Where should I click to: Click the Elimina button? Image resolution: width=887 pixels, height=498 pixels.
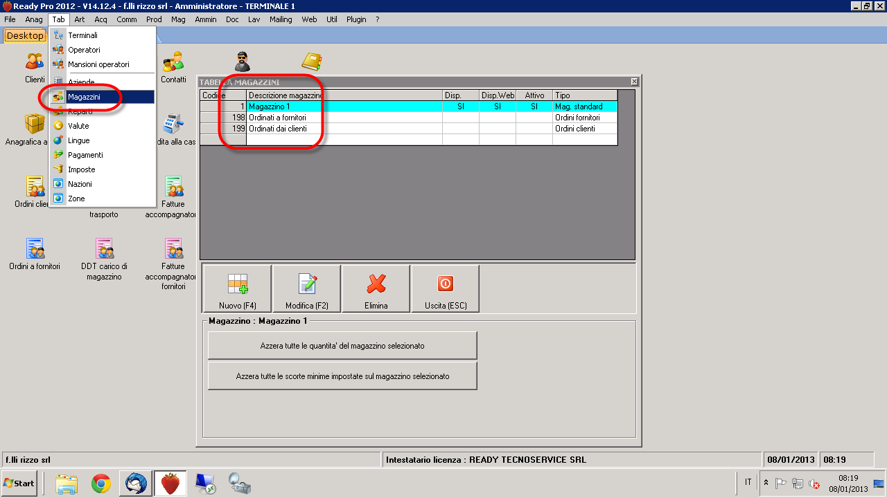coord(376,288)
